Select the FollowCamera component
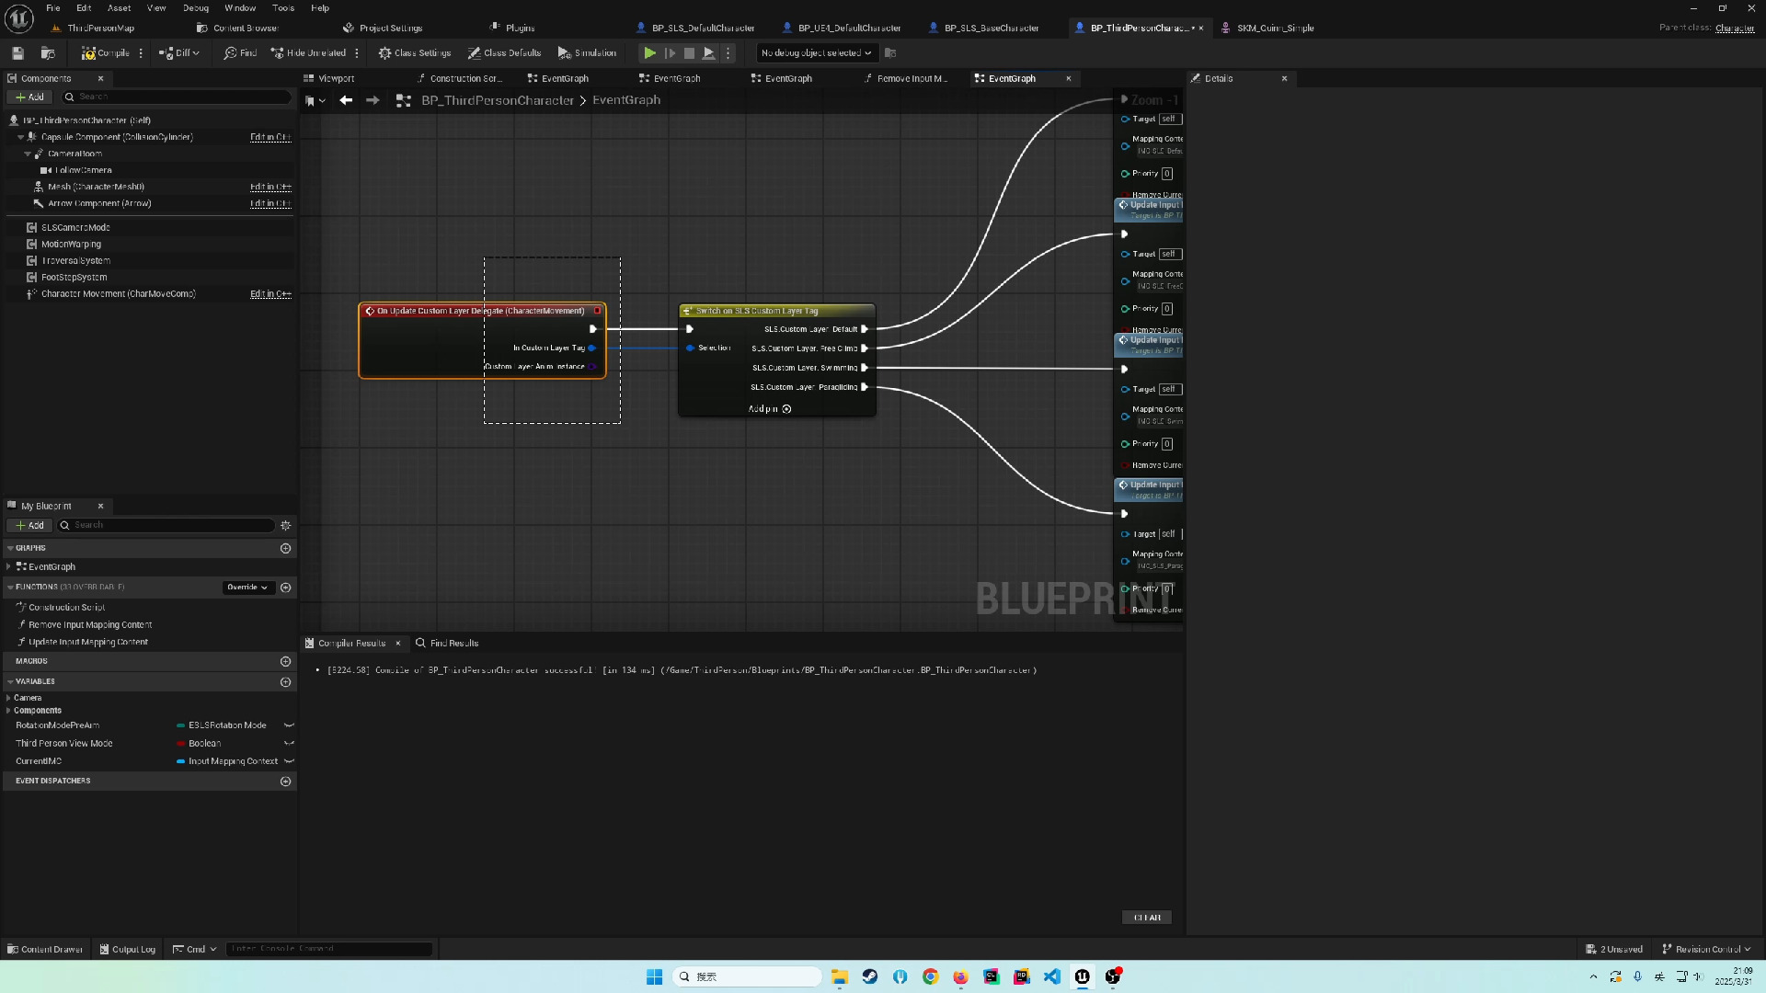This screenshot has height=993, width=1766. pos(83,170)
